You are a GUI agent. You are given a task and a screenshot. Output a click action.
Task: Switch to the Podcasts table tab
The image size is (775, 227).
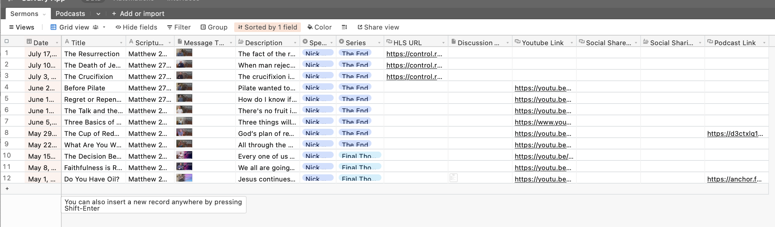pyautogui.click(x=70, y=14)
